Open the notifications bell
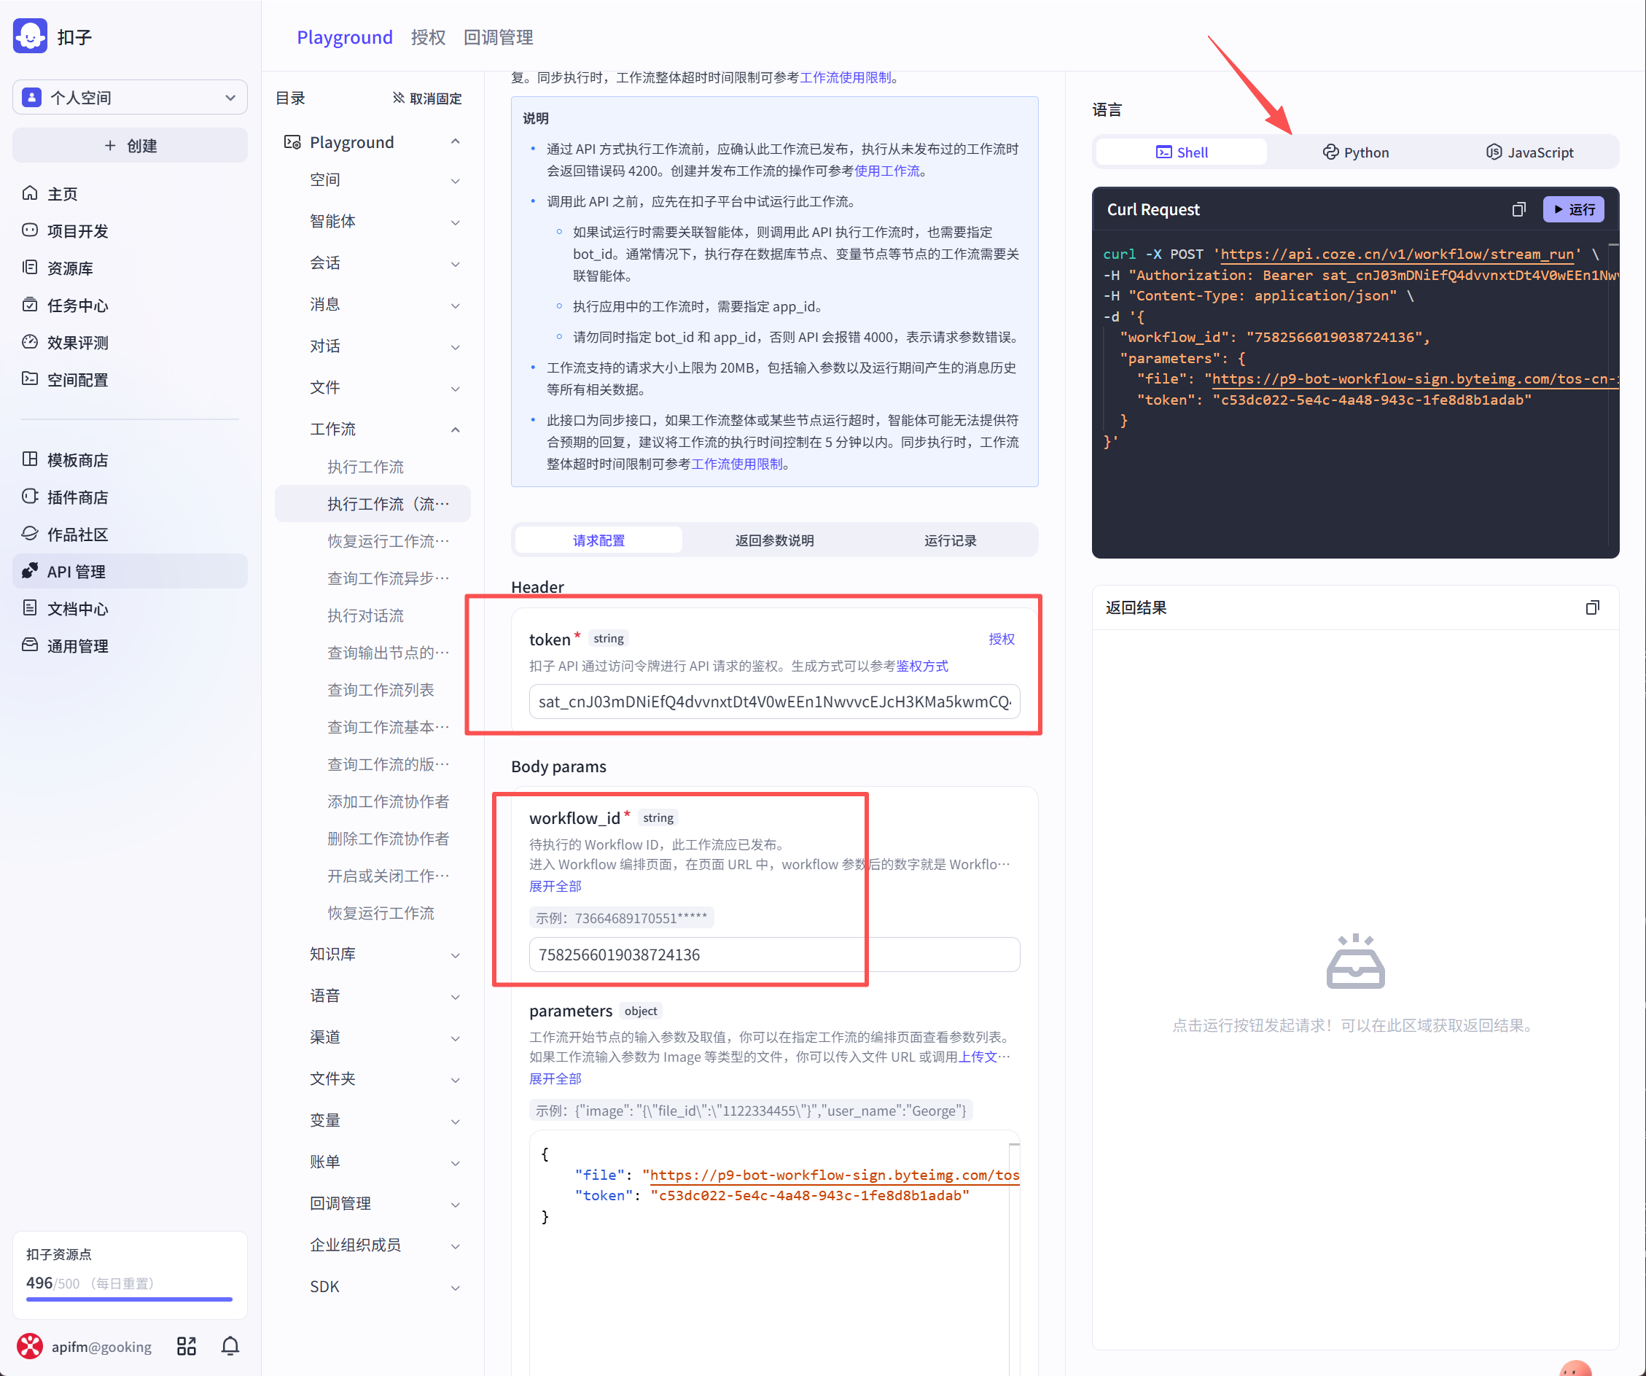 [x=230, y=1346]
